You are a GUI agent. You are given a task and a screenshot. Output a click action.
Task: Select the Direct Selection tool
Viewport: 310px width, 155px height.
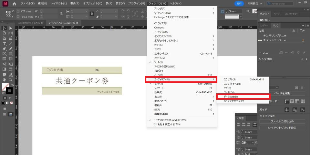(11, 28)
